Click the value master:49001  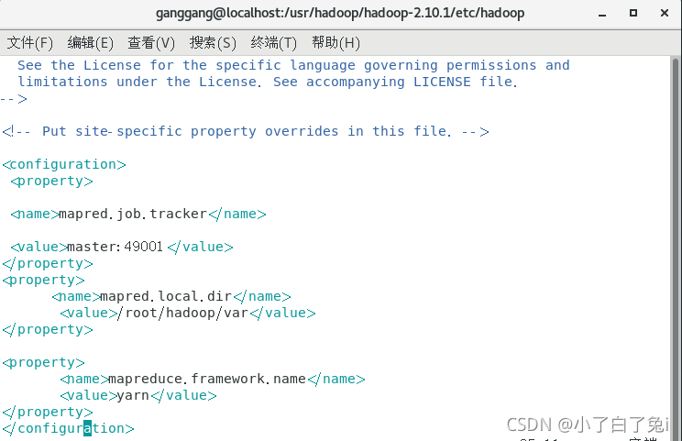(x=115, y=247)
